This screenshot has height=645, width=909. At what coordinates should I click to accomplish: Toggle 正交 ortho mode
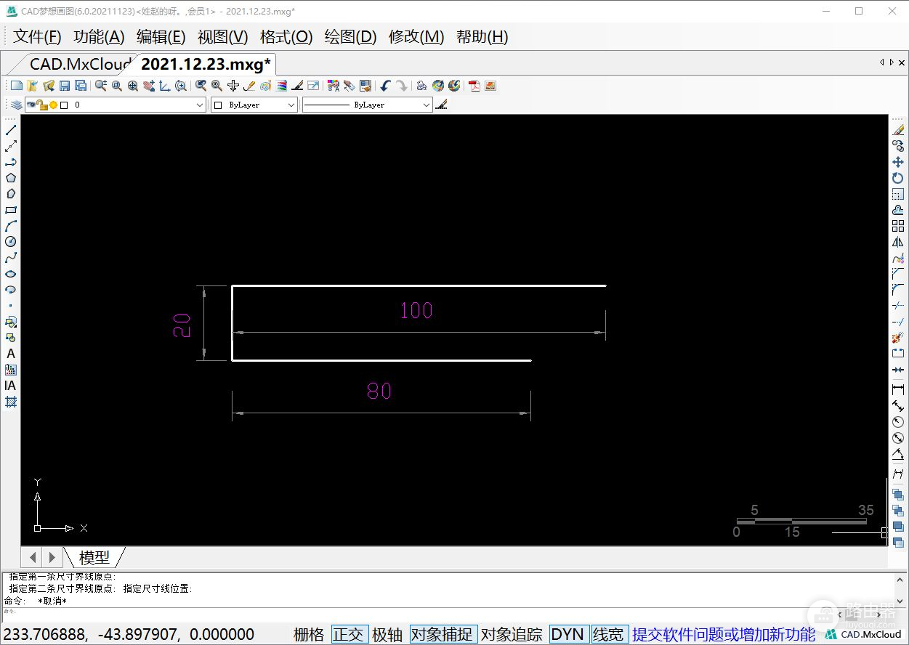(348, 634)
